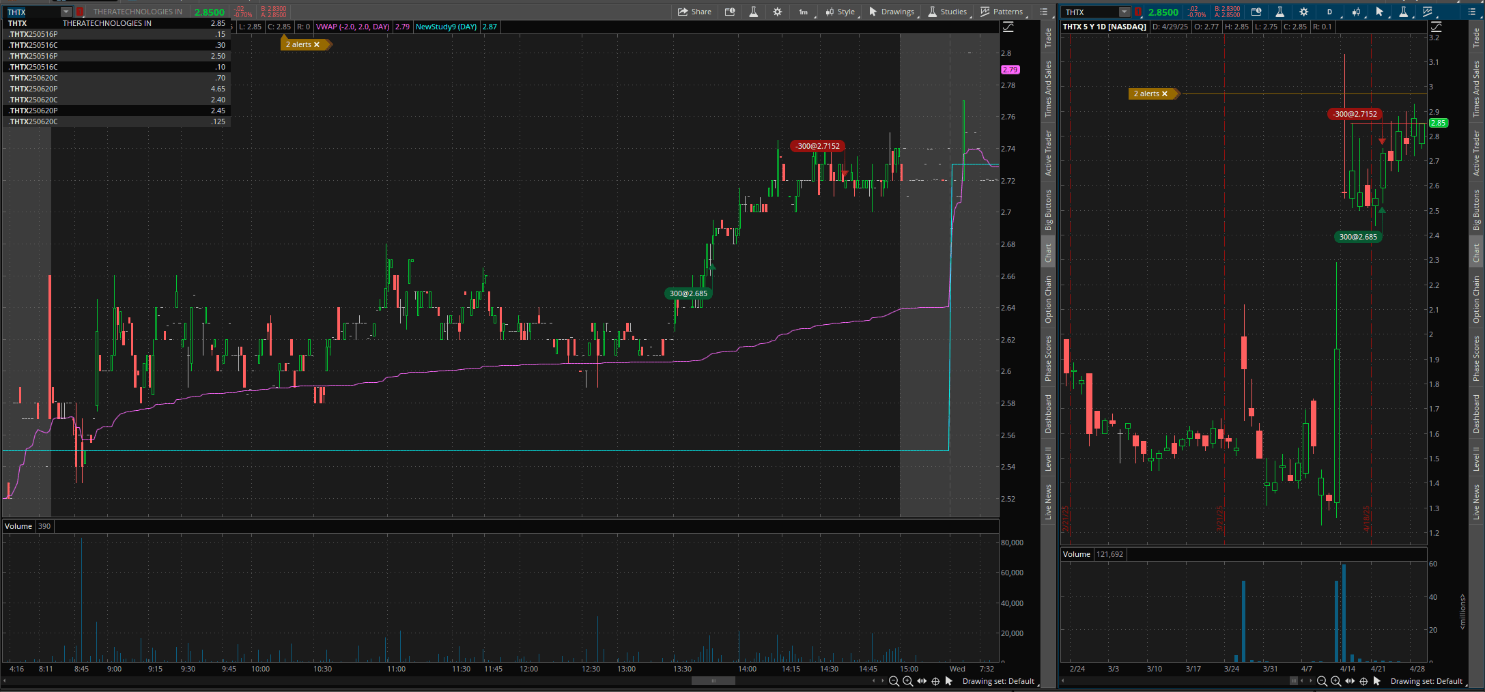This screenshot has width=1485, height=692.
Task: Click the right chart's alert calendar icon
Action: 1256,12
